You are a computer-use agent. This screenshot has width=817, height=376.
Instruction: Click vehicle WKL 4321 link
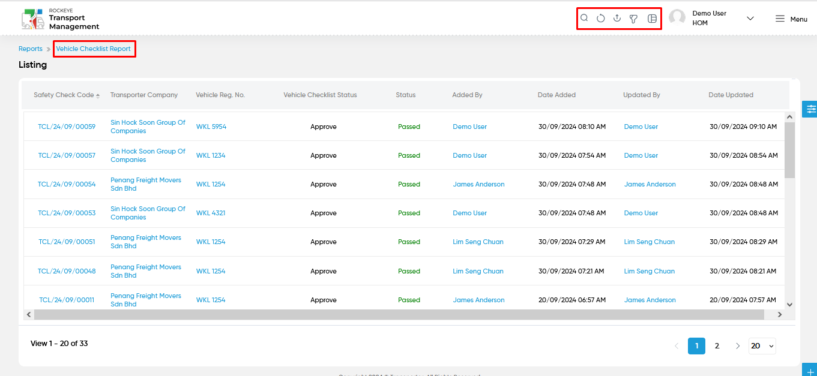point(211,213)
